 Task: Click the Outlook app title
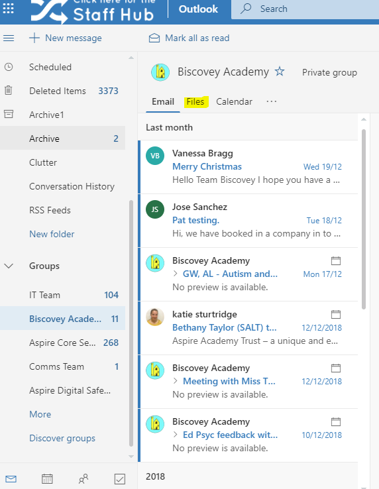point(198,9)
